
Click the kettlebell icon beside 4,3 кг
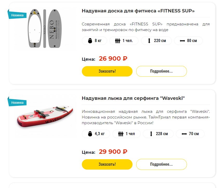point(90,134)
